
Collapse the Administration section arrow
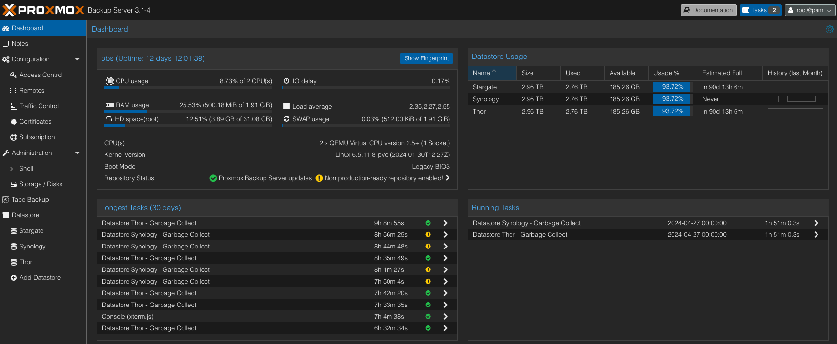[x=77, y=153]
